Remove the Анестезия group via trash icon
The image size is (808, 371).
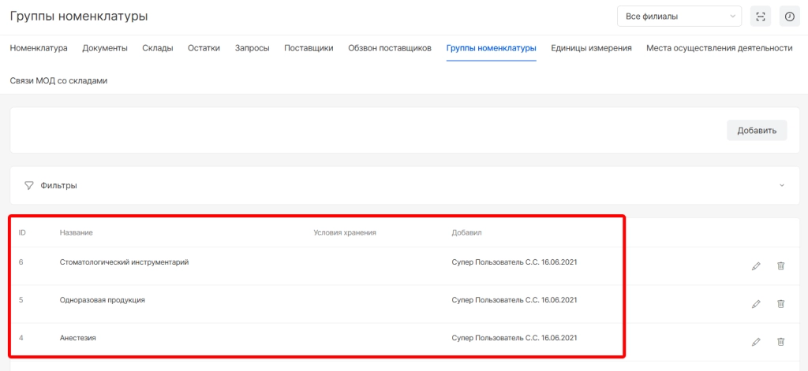click(x=780, y=342)
